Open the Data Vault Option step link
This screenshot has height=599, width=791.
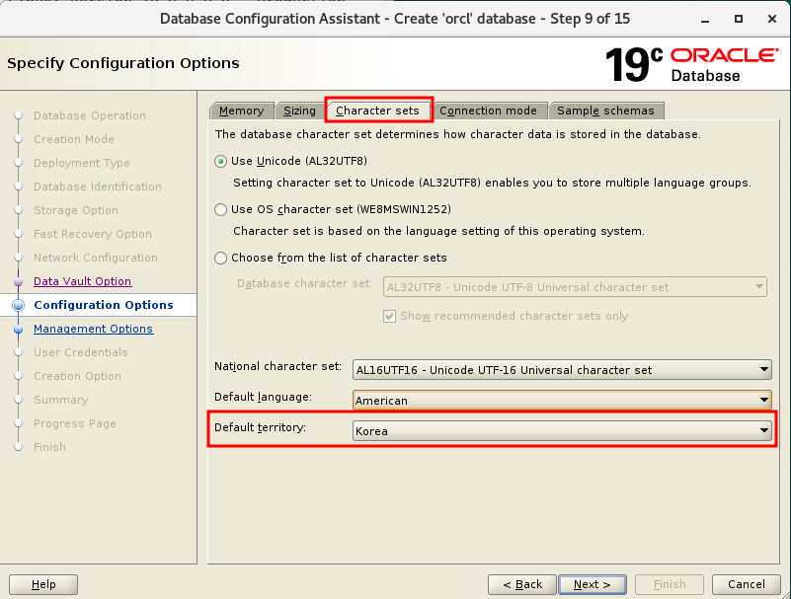pos(82,281)
